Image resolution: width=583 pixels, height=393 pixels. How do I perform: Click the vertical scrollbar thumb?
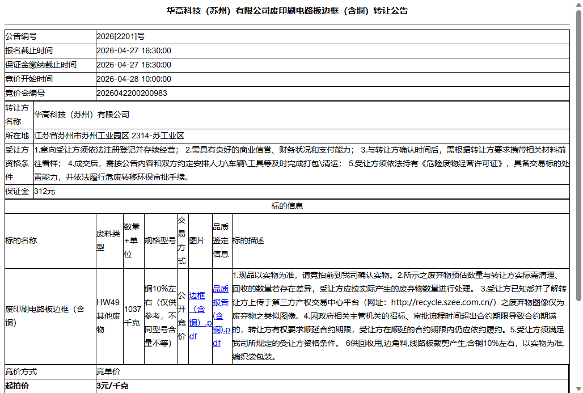click(579, 155)
